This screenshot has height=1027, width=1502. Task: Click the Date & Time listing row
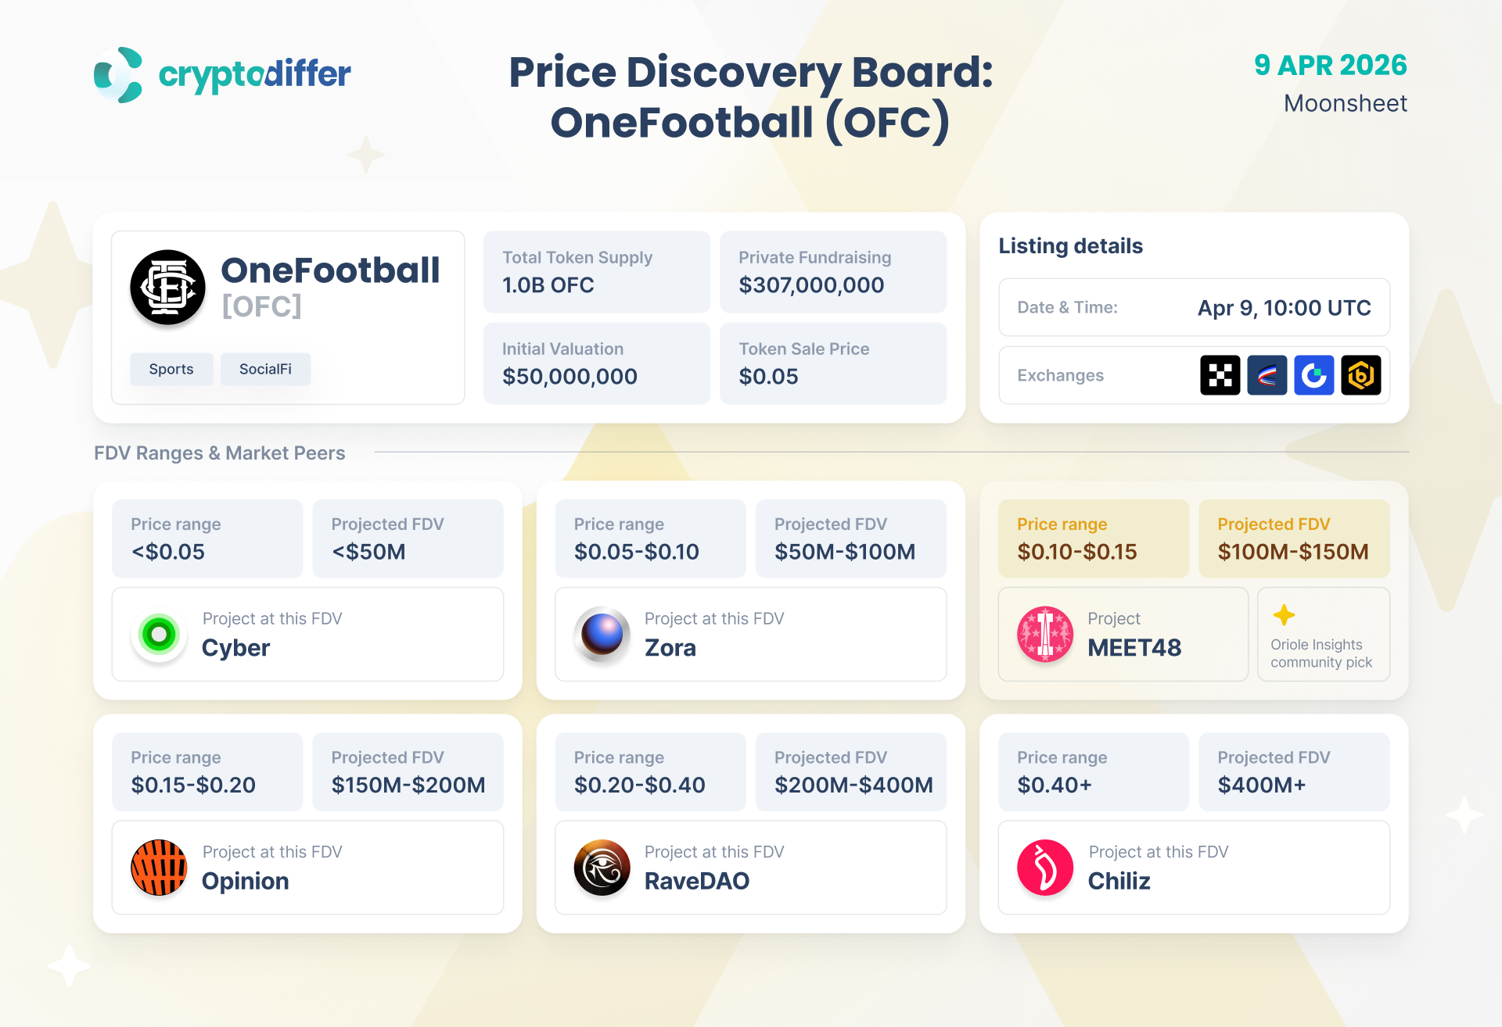point(1194,307)
